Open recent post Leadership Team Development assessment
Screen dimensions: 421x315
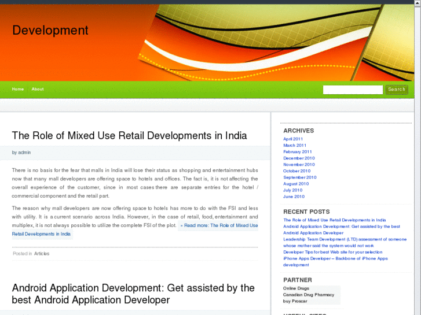pyautogui.click(x=345, y=239)
